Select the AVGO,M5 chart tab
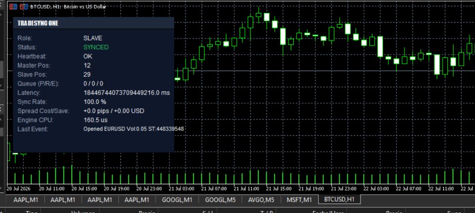The image size is (475, 213). tap(261, 200)
